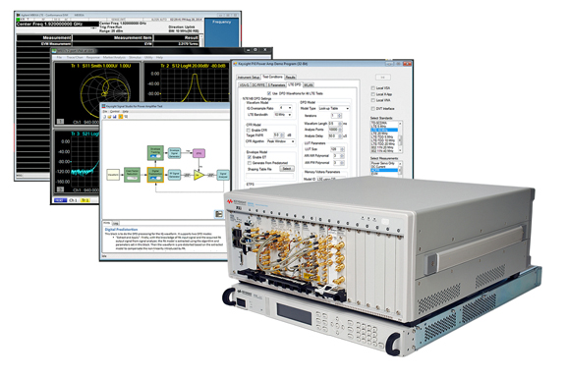This screenshot has width=566, height=377.
Task: Click the Signal Analyzer block
Action: 223,176
